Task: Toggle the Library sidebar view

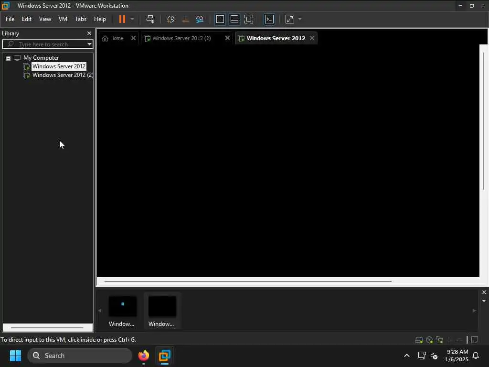Action: 220,19
